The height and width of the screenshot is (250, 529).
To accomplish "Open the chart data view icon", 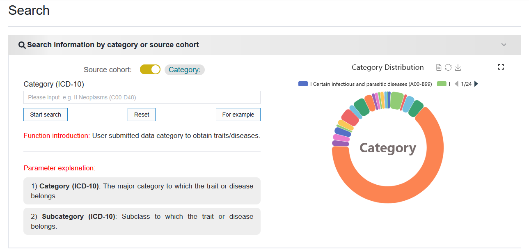I will coord(439,67).
